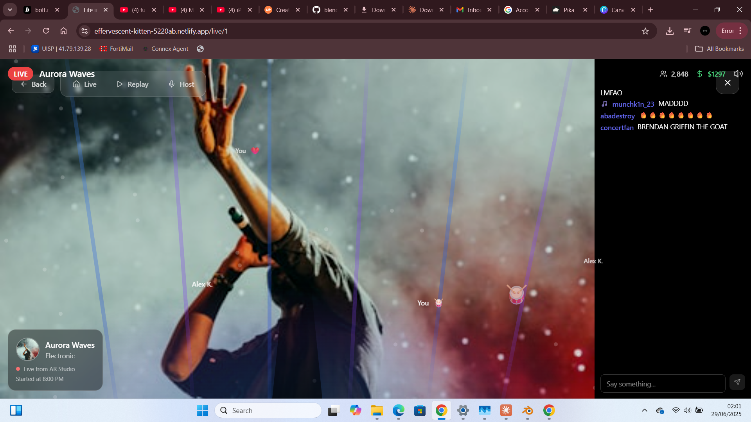Open Blender from the Windows taskbar
Viewport: 751px width, 422px height.
(527, 410)
